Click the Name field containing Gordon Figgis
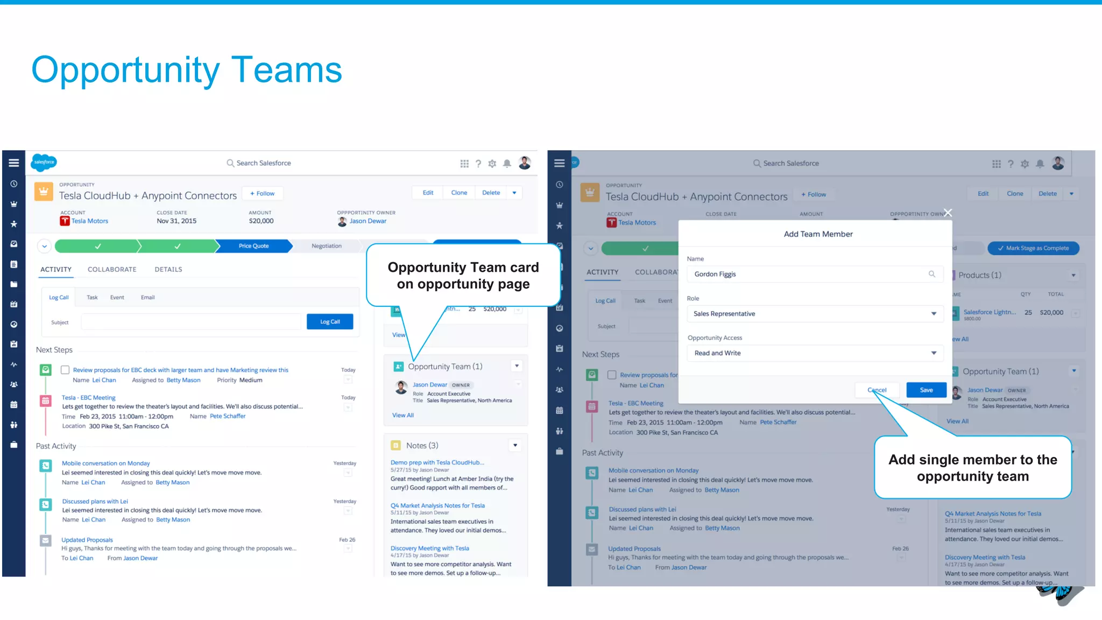 click(815, 274)
